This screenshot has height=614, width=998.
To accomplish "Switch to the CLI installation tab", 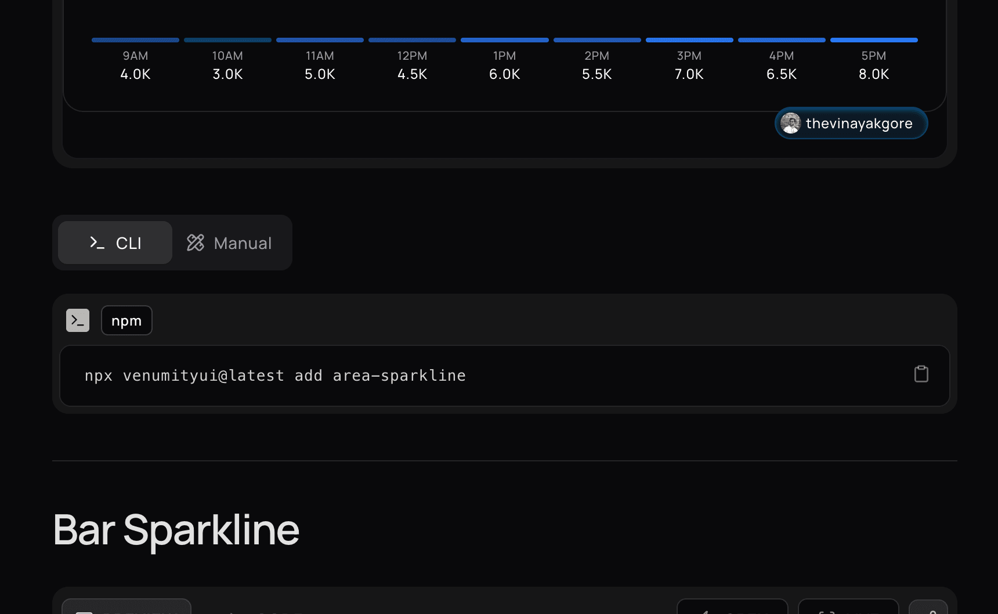I will tap(115, 243).
